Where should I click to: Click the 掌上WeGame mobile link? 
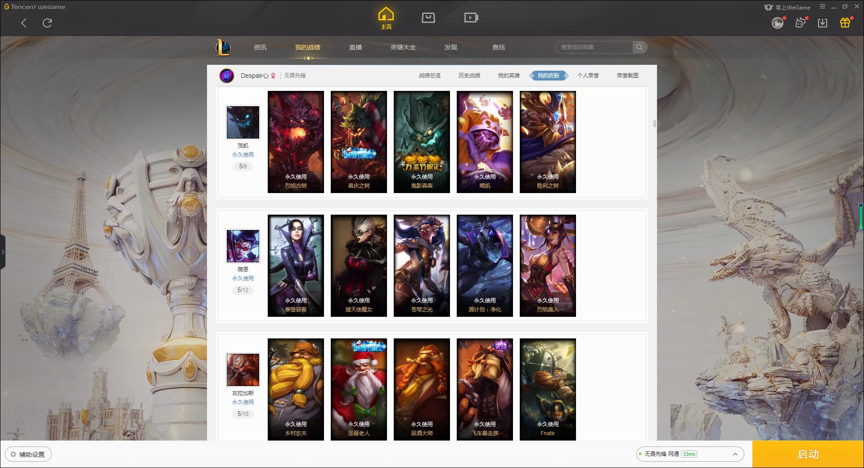[x=787, y=7]
